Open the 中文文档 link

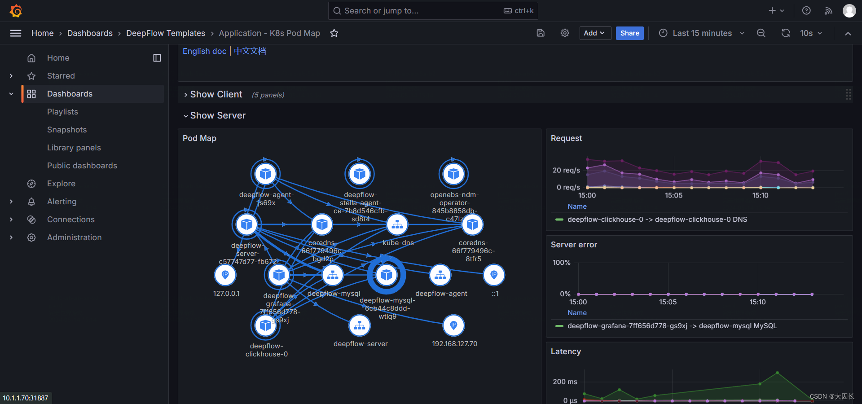pyautogui.click(x=250, y=51)
